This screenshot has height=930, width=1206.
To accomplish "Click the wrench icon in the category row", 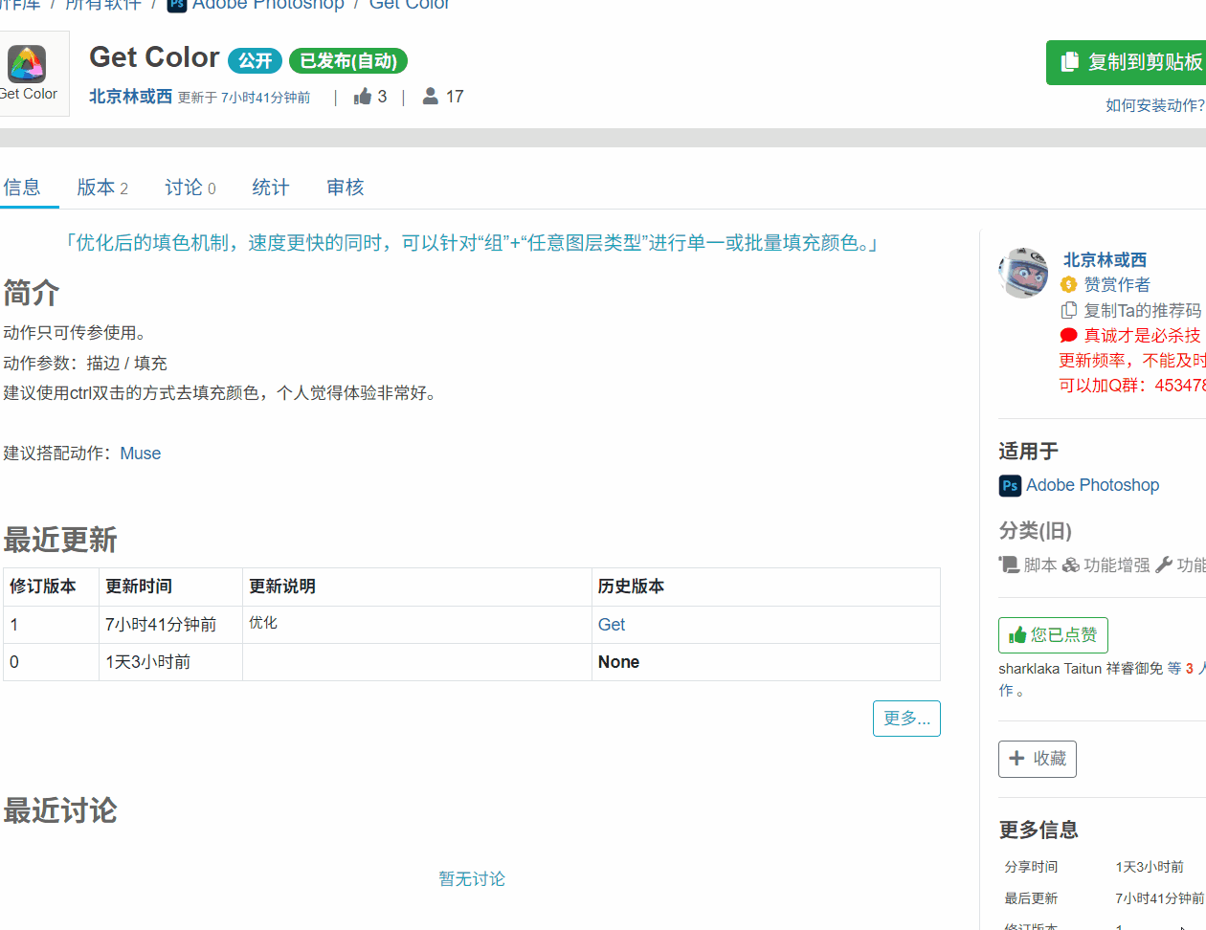I will [1164, 565].
